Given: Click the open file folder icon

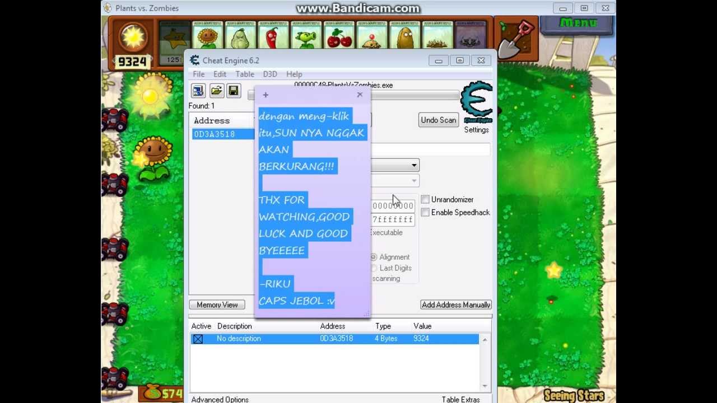Looking at the screenshot, I should [x=216, y=91].
